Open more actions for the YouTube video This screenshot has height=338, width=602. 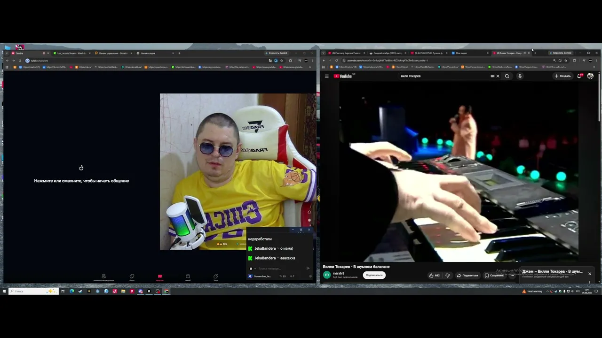512,276
